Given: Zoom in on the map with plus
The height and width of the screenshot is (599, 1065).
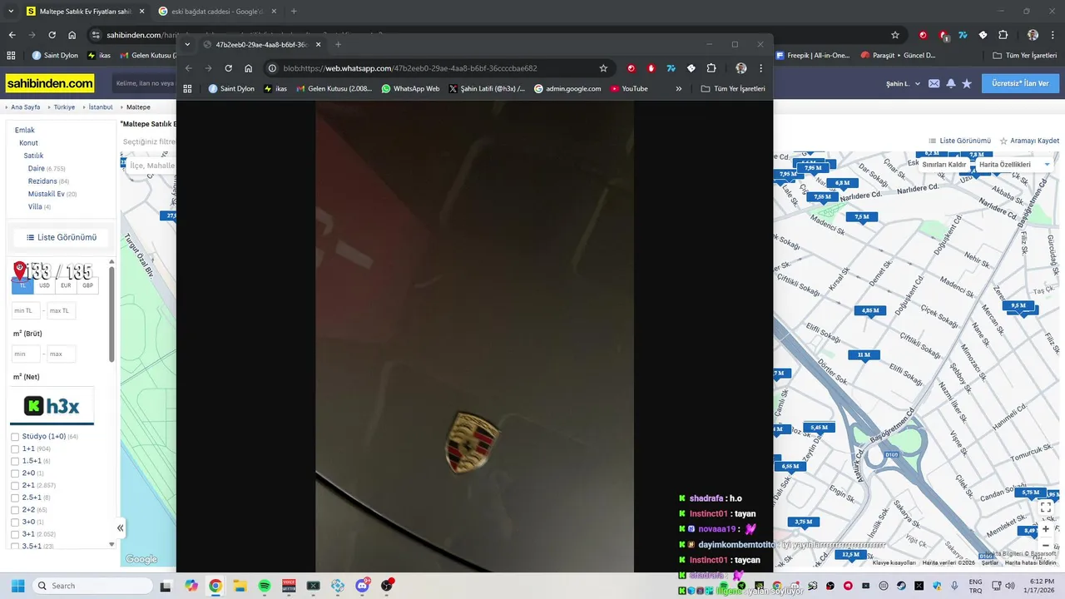Looking at the screenshot, I should (1046, 528).
